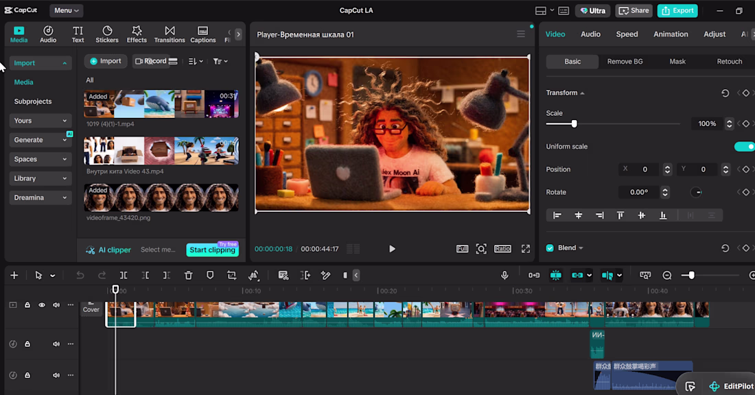Select the Crop tool in timeline toolbar
This screenshot has width=755, height=395.
(x=231, y=275)
